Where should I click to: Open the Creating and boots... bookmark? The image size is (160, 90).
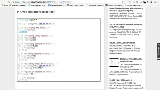click(114, 5)
